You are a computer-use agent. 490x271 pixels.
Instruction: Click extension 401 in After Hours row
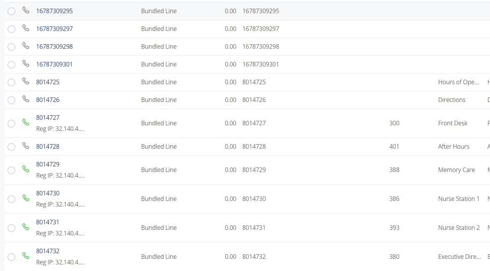click(x=394, y=147)
